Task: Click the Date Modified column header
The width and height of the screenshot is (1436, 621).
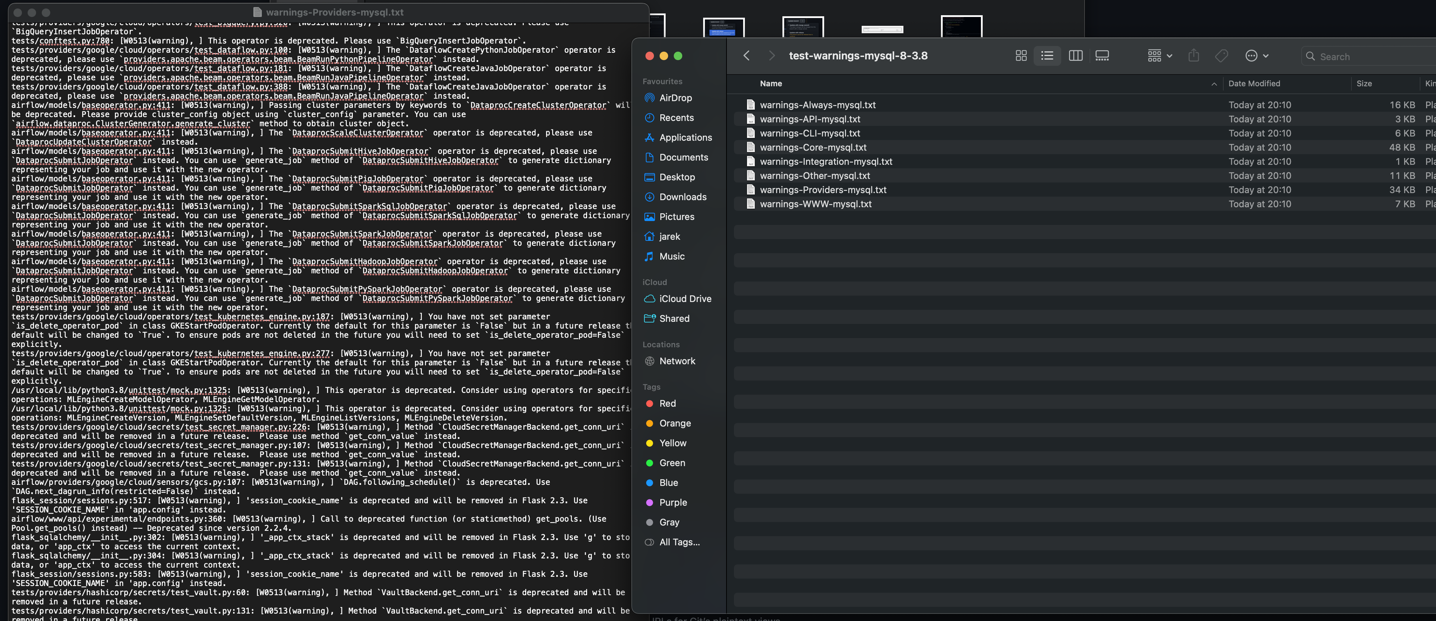Action: 1254,83
